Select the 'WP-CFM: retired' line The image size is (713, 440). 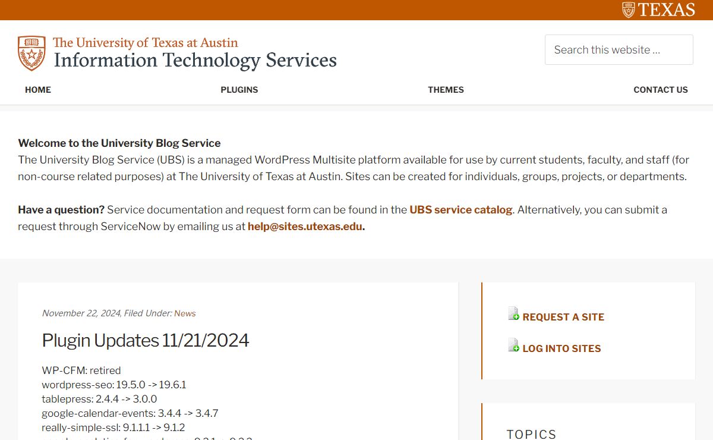[81, 370]
